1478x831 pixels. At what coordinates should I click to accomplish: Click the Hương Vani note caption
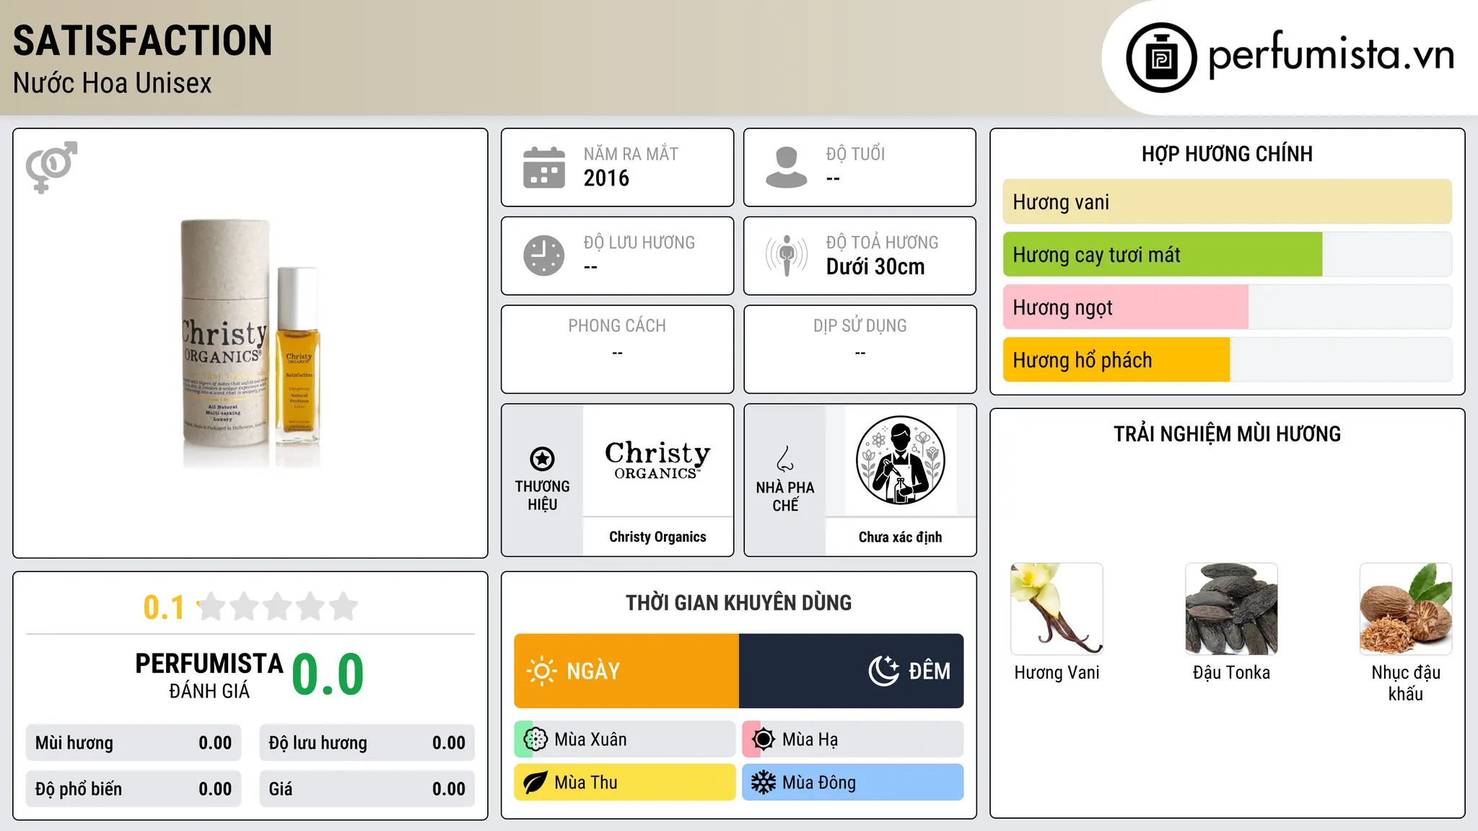point(1057,672)
